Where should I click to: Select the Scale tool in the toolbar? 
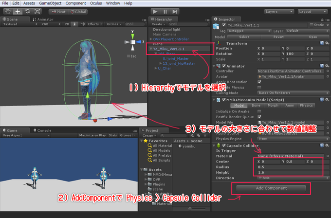pyautogui.click(x=37, y=11)
